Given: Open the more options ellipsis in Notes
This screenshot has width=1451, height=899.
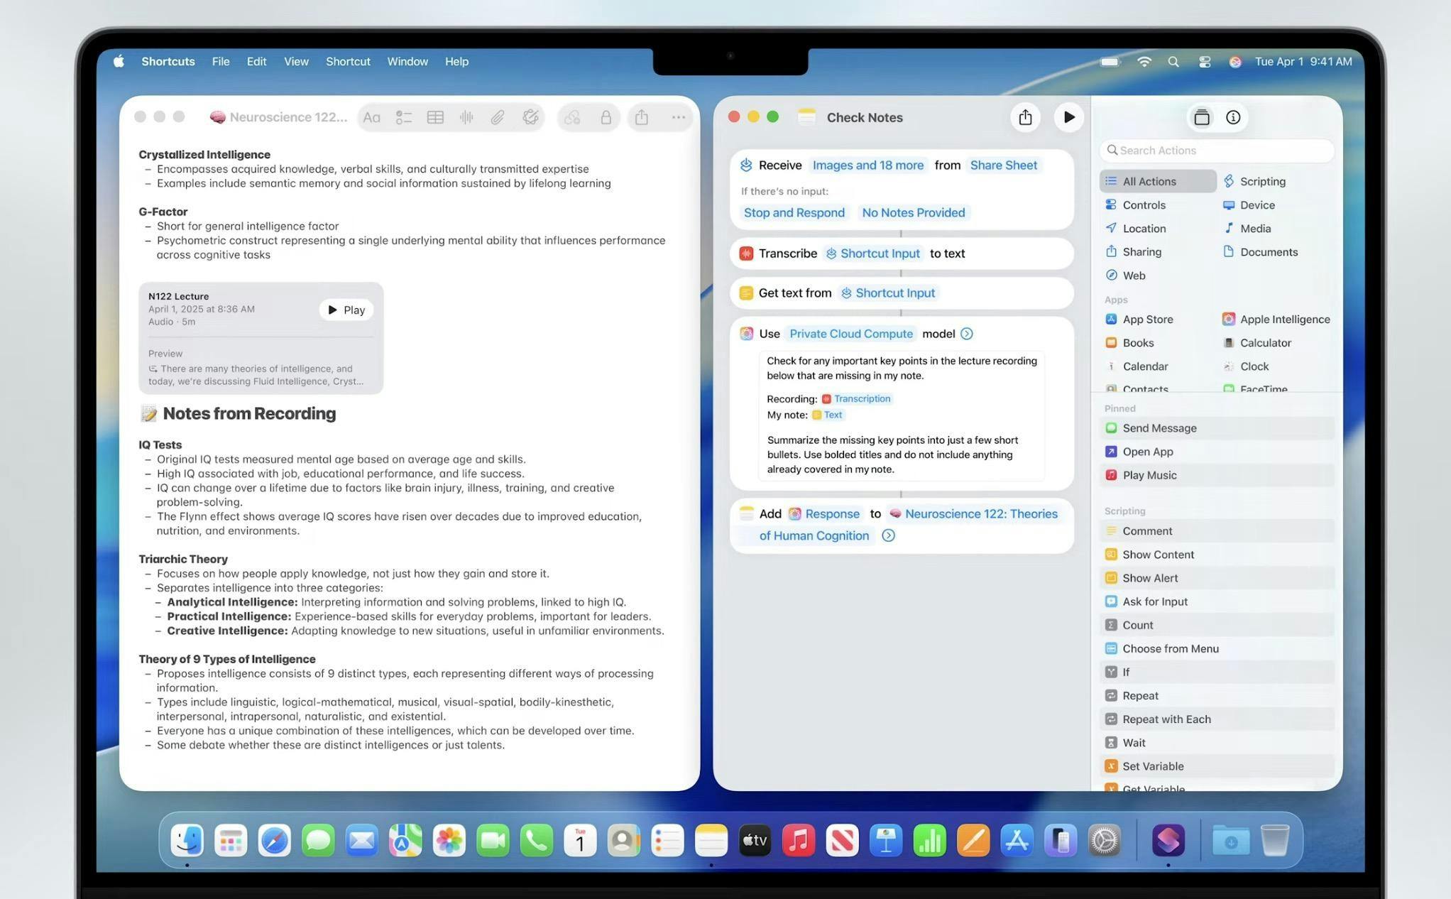Looking at the screenshot, I should (679, 117).
